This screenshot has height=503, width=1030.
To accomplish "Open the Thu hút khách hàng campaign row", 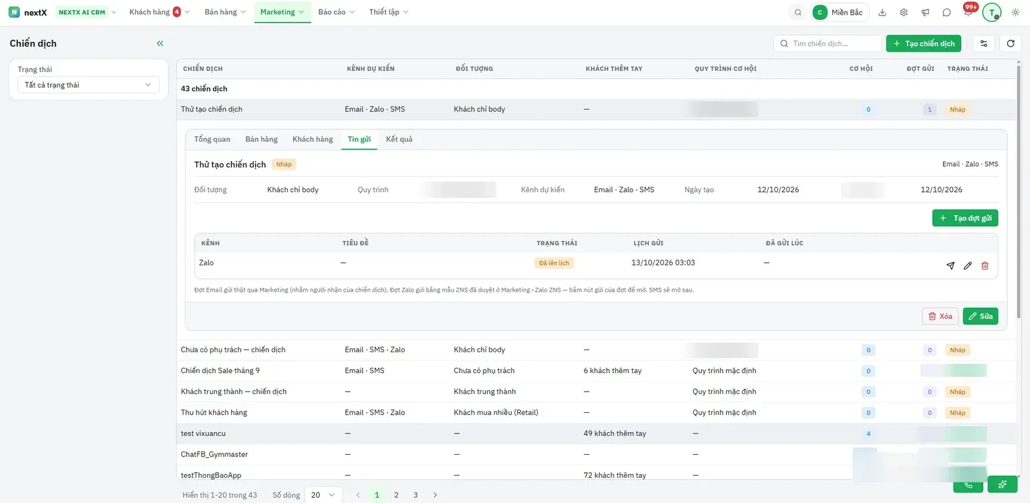I will (596, 413).
